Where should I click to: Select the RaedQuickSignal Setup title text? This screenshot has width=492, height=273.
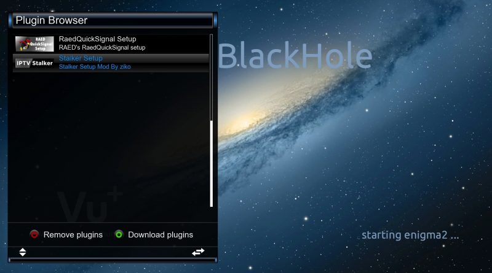tap(98, 39)
